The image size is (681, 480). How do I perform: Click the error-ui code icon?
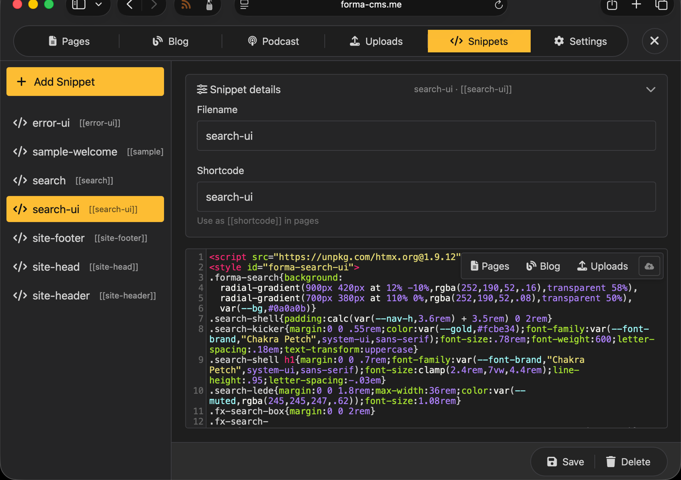pos(20,123)
